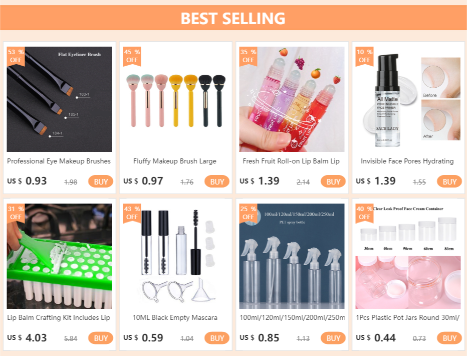Open the All Matte face primer image

(x=408, y=99)
